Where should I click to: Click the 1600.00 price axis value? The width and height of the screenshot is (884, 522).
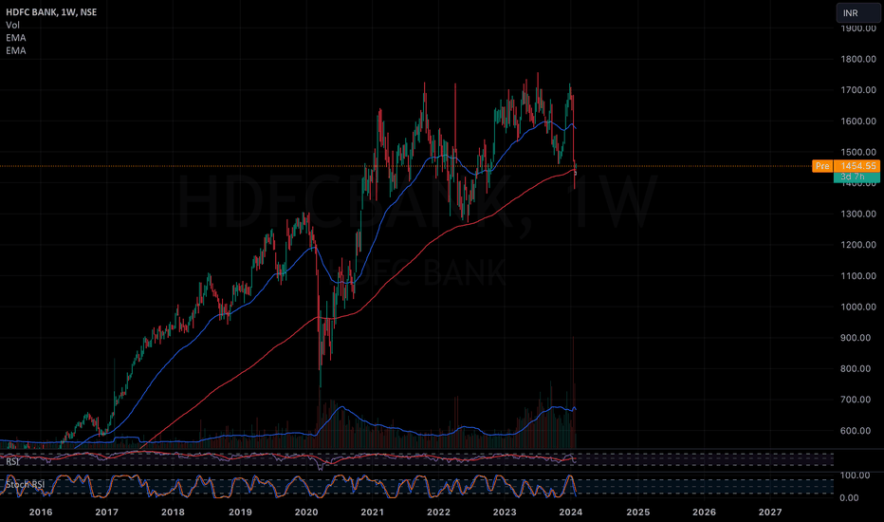tap(858, 121)
